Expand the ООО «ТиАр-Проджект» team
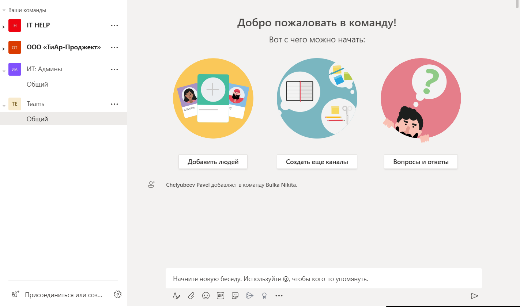The height and width of the screenshot is (307, 520). click(4, 49)
